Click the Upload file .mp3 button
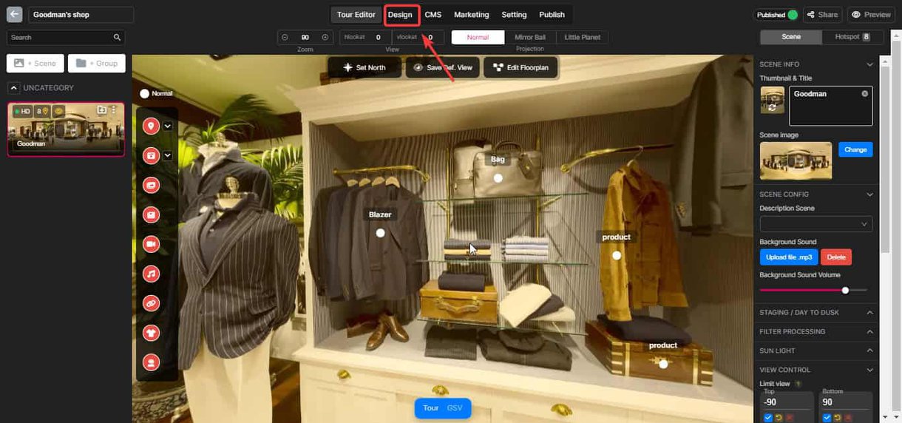This screenshot has height=423, width=902. tap(788, 257)
